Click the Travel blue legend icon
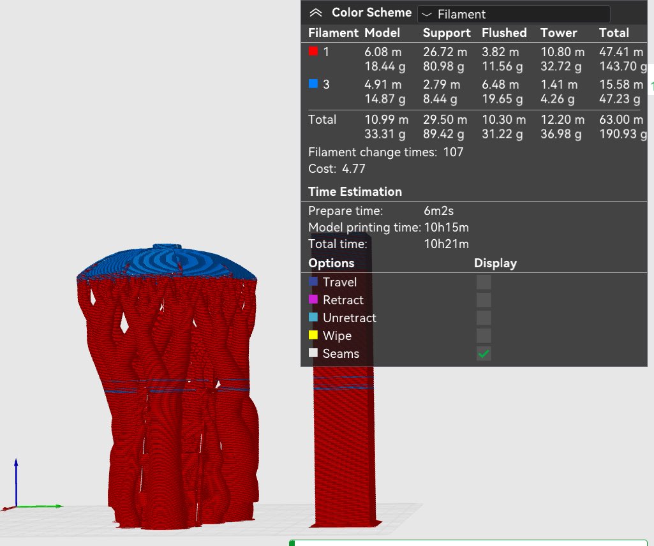 click(x=314, y=281)
